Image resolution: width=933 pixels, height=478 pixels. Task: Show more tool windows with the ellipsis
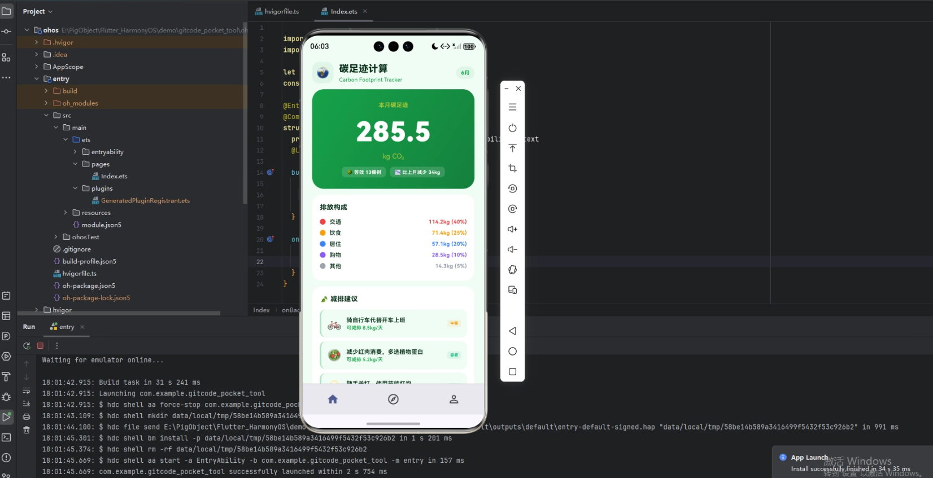6,77
